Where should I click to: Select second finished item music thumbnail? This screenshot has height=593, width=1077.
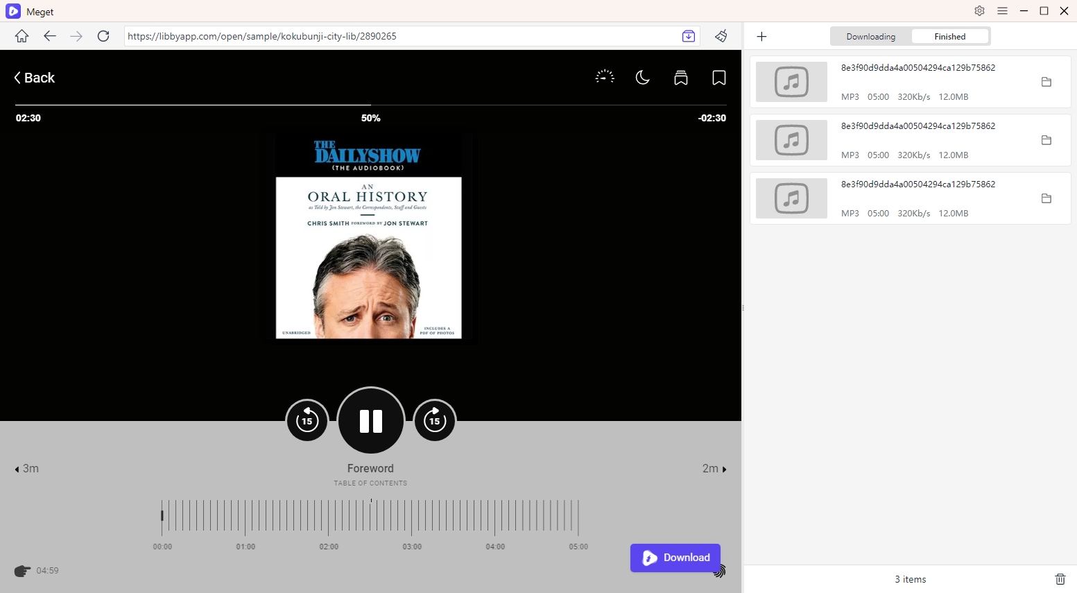coord(791,140)
